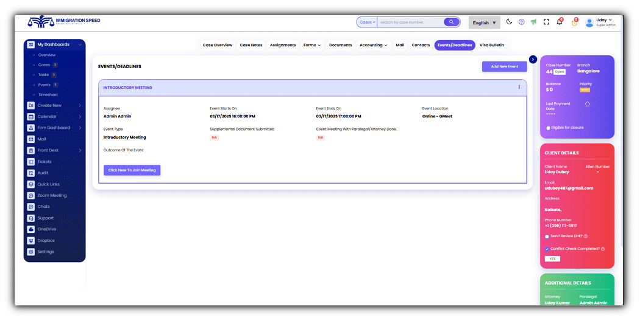Viewport: 640px width, 321px height.
Task: Click Here To Join Meeting button
Action: point(132,170)
